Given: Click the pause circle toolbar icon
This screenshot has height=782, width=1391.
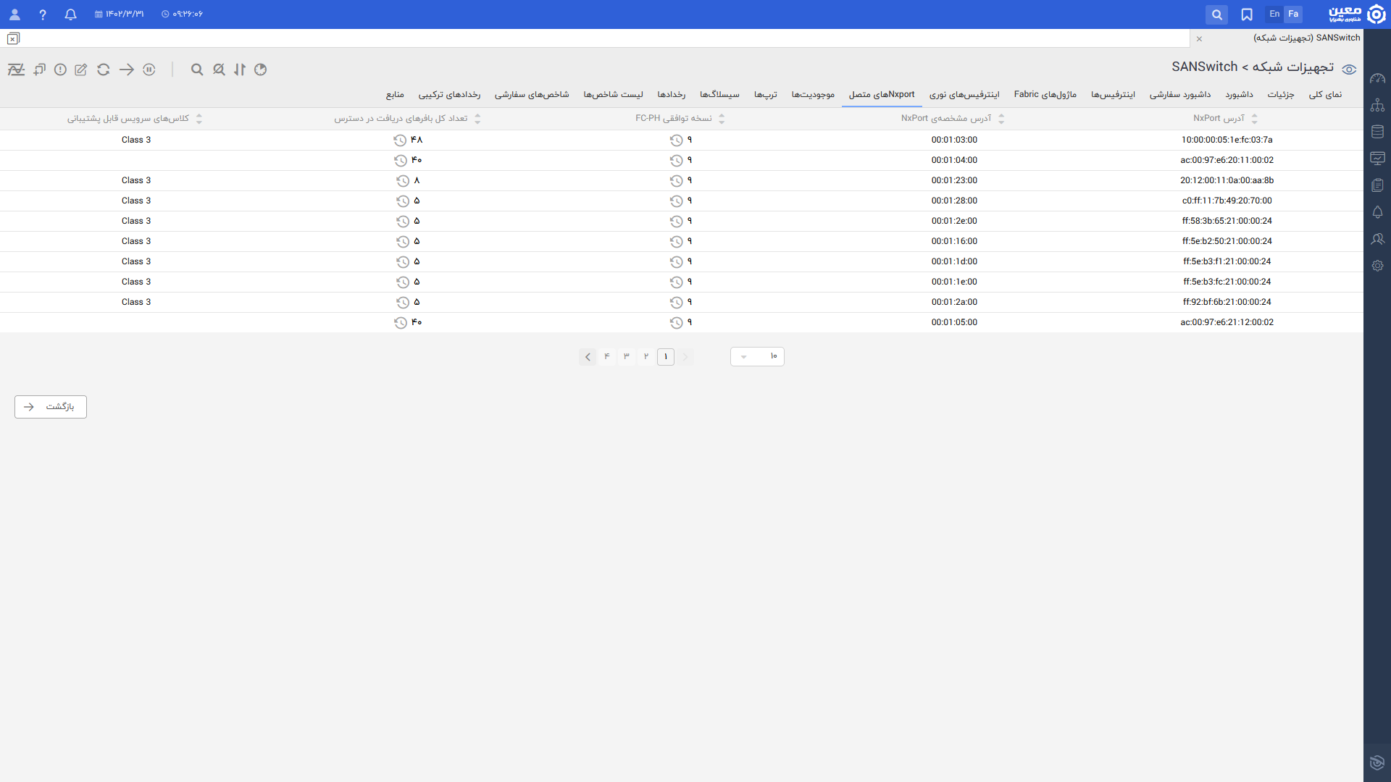Looking at the screenshot, I should [149, 70].
